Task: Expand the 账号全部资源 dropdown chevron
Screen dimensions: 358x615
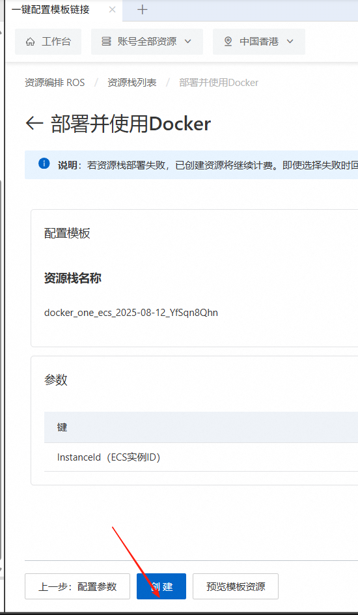Action: coord(187,42)
